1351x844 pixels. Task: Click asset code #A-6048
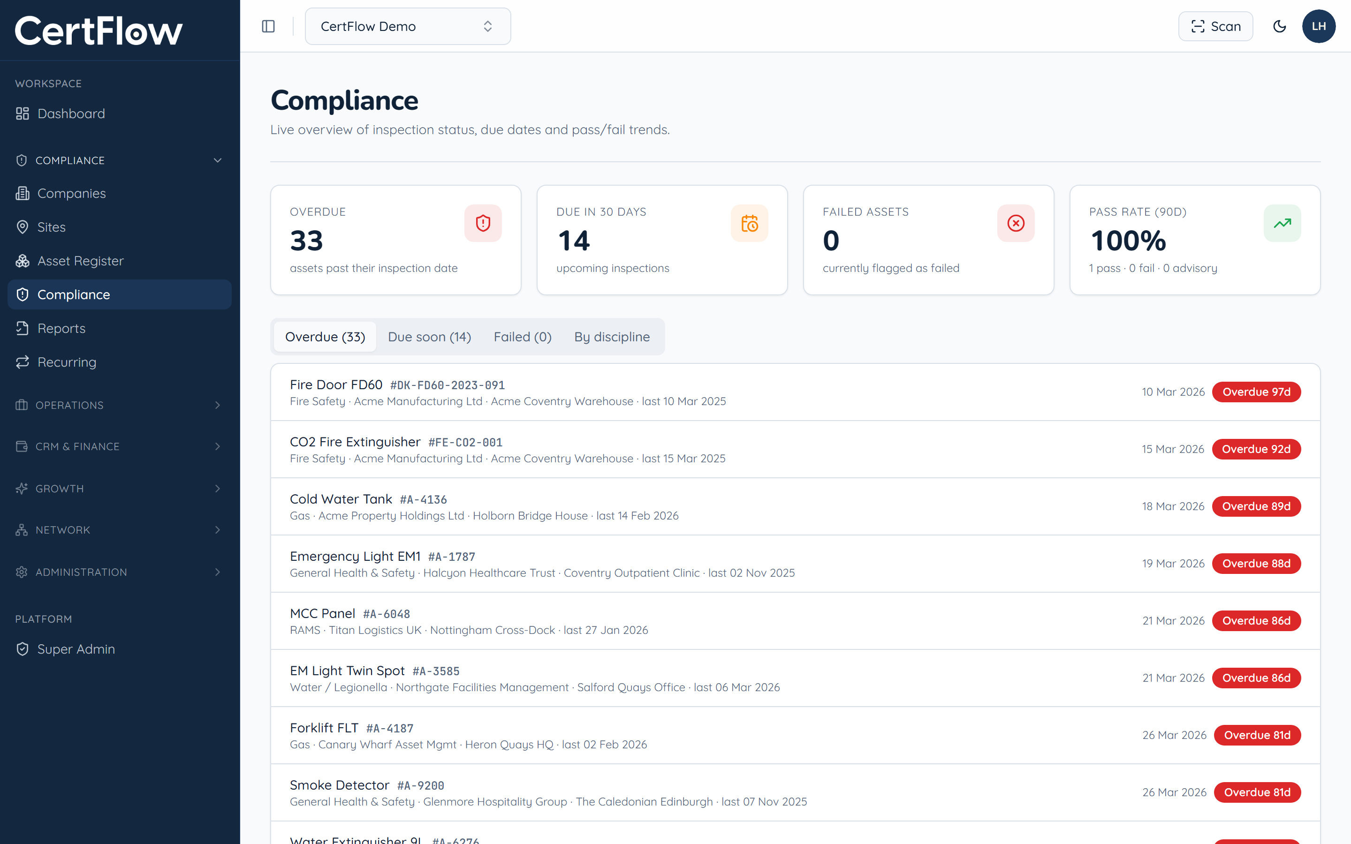click(387, 614)
